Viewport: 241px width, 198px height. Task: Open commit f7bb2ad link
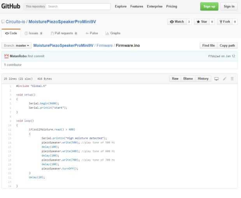point(215,56)
